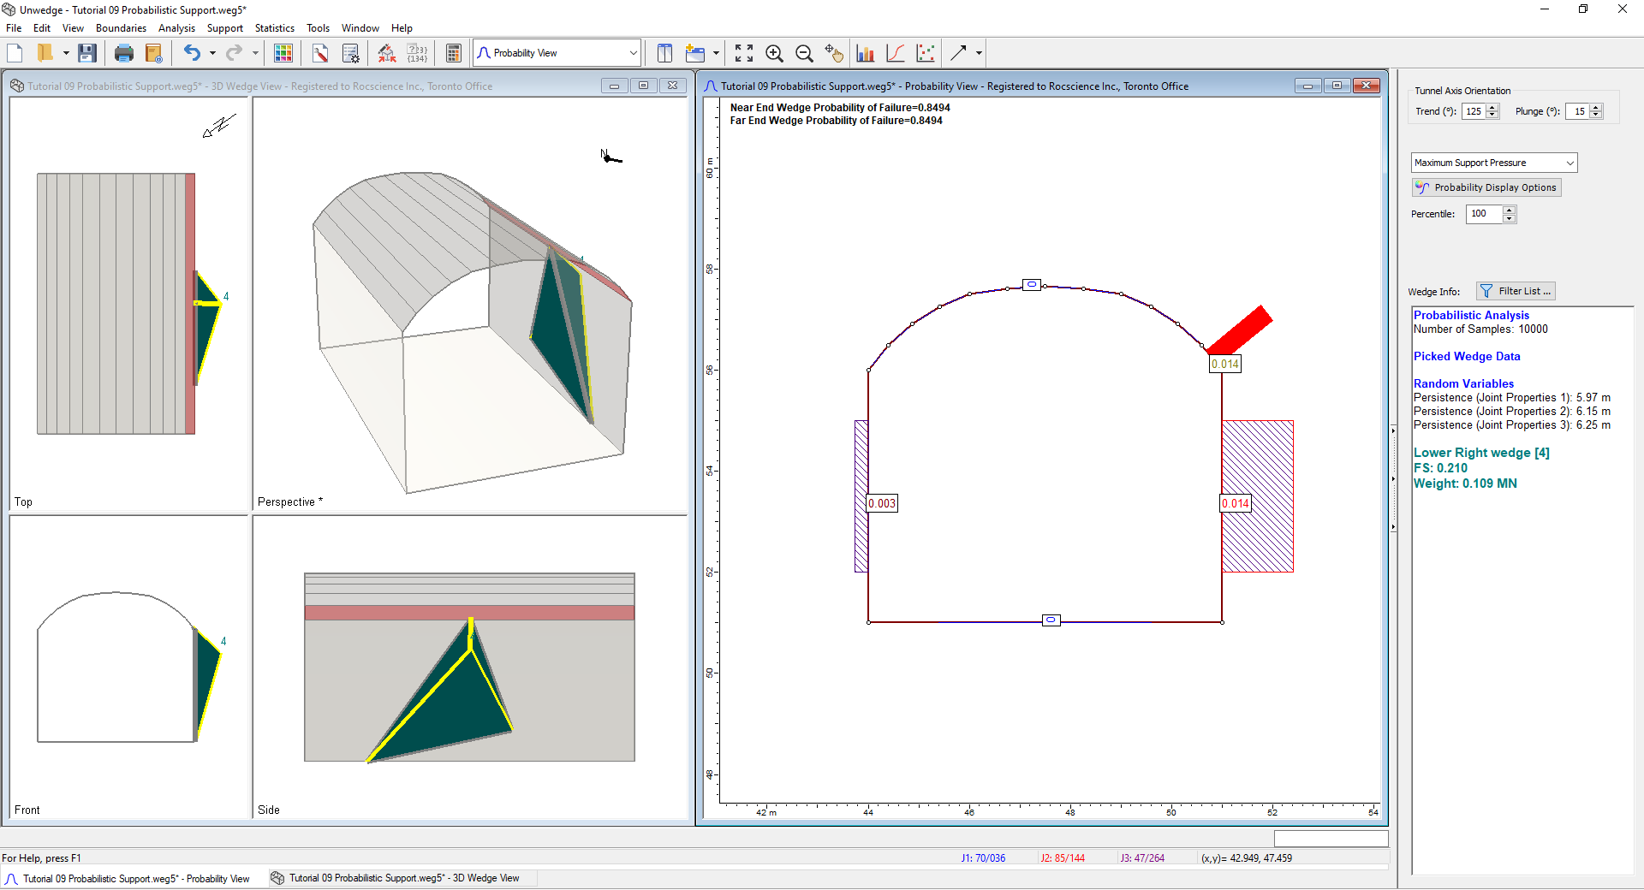Open the Filter List dialog
The width and height of the screenshot is (1644, 890).
(1516, 291)
